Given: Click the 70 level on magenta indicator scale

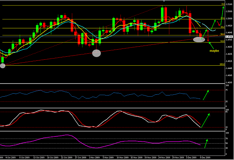Looking at the screenshot, I should pos(227,139).
